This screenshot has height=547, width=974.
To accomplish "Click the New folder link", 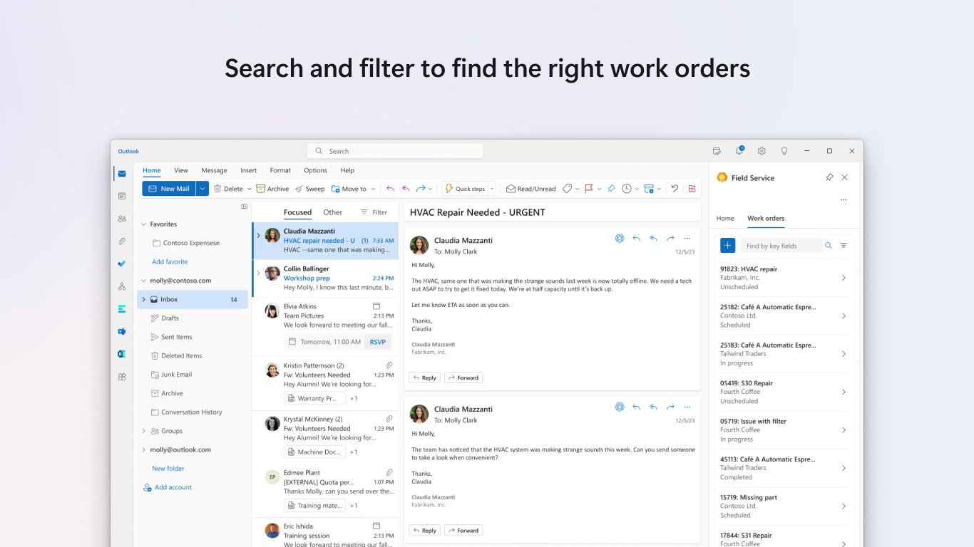I will [168, 469].
